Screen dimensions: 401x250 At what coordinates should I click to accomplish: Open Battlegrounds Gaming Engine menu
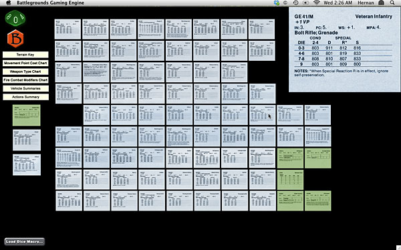(50, 3)
